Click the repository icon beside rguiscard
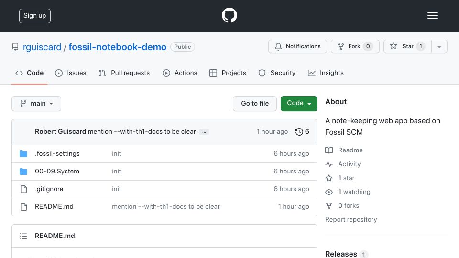The width and height of the screenshot is (459, 258). (15, 47)
